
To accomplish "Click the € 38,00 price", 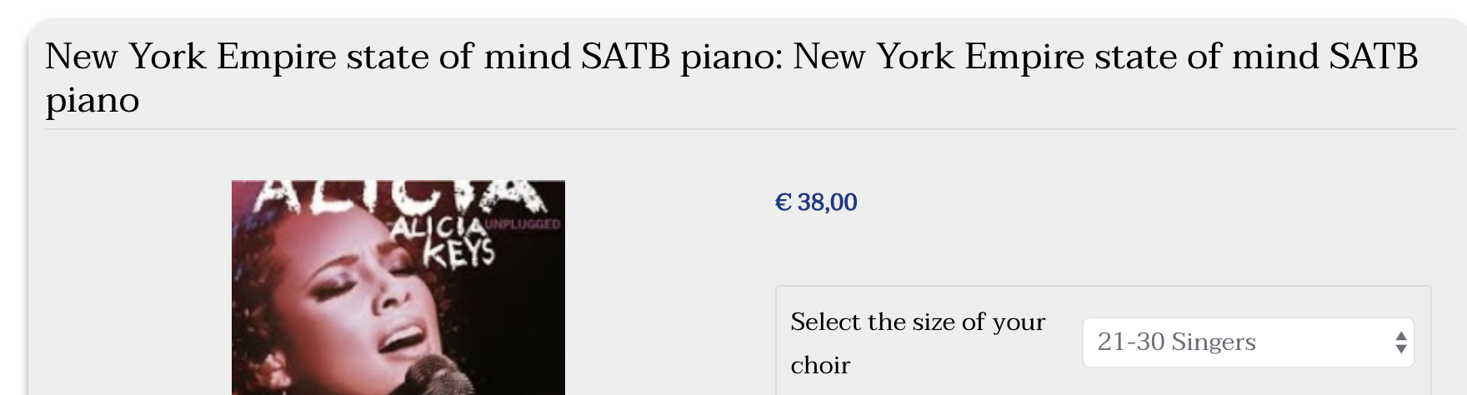I will point(816,202).
